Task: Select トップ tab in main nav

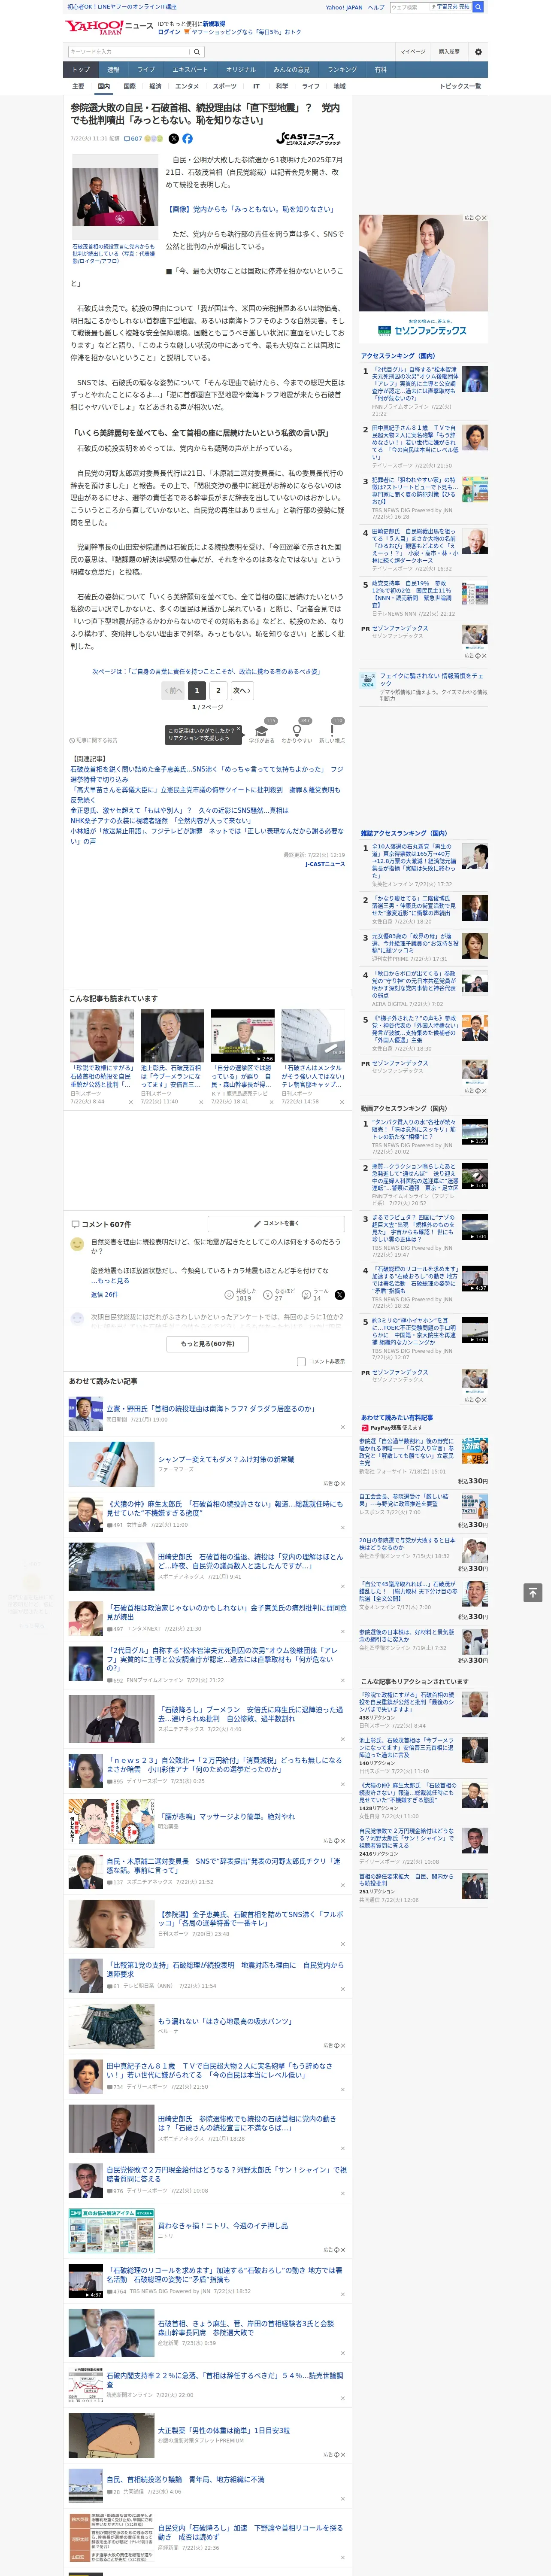Action: click(x=81, y=69)
